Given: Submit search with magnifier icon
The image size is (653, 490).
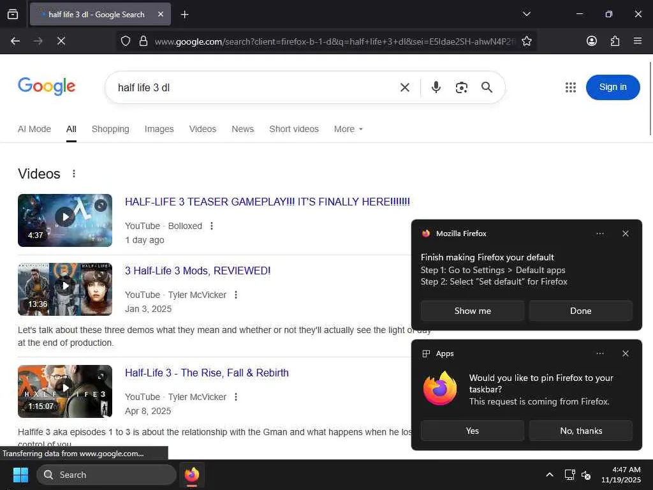Looking at the screenshot, I should tap(487, 87).
